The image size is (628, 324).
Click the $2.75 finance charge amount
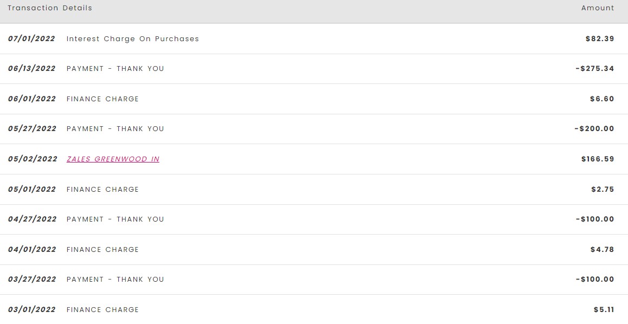tap(603, 190)
